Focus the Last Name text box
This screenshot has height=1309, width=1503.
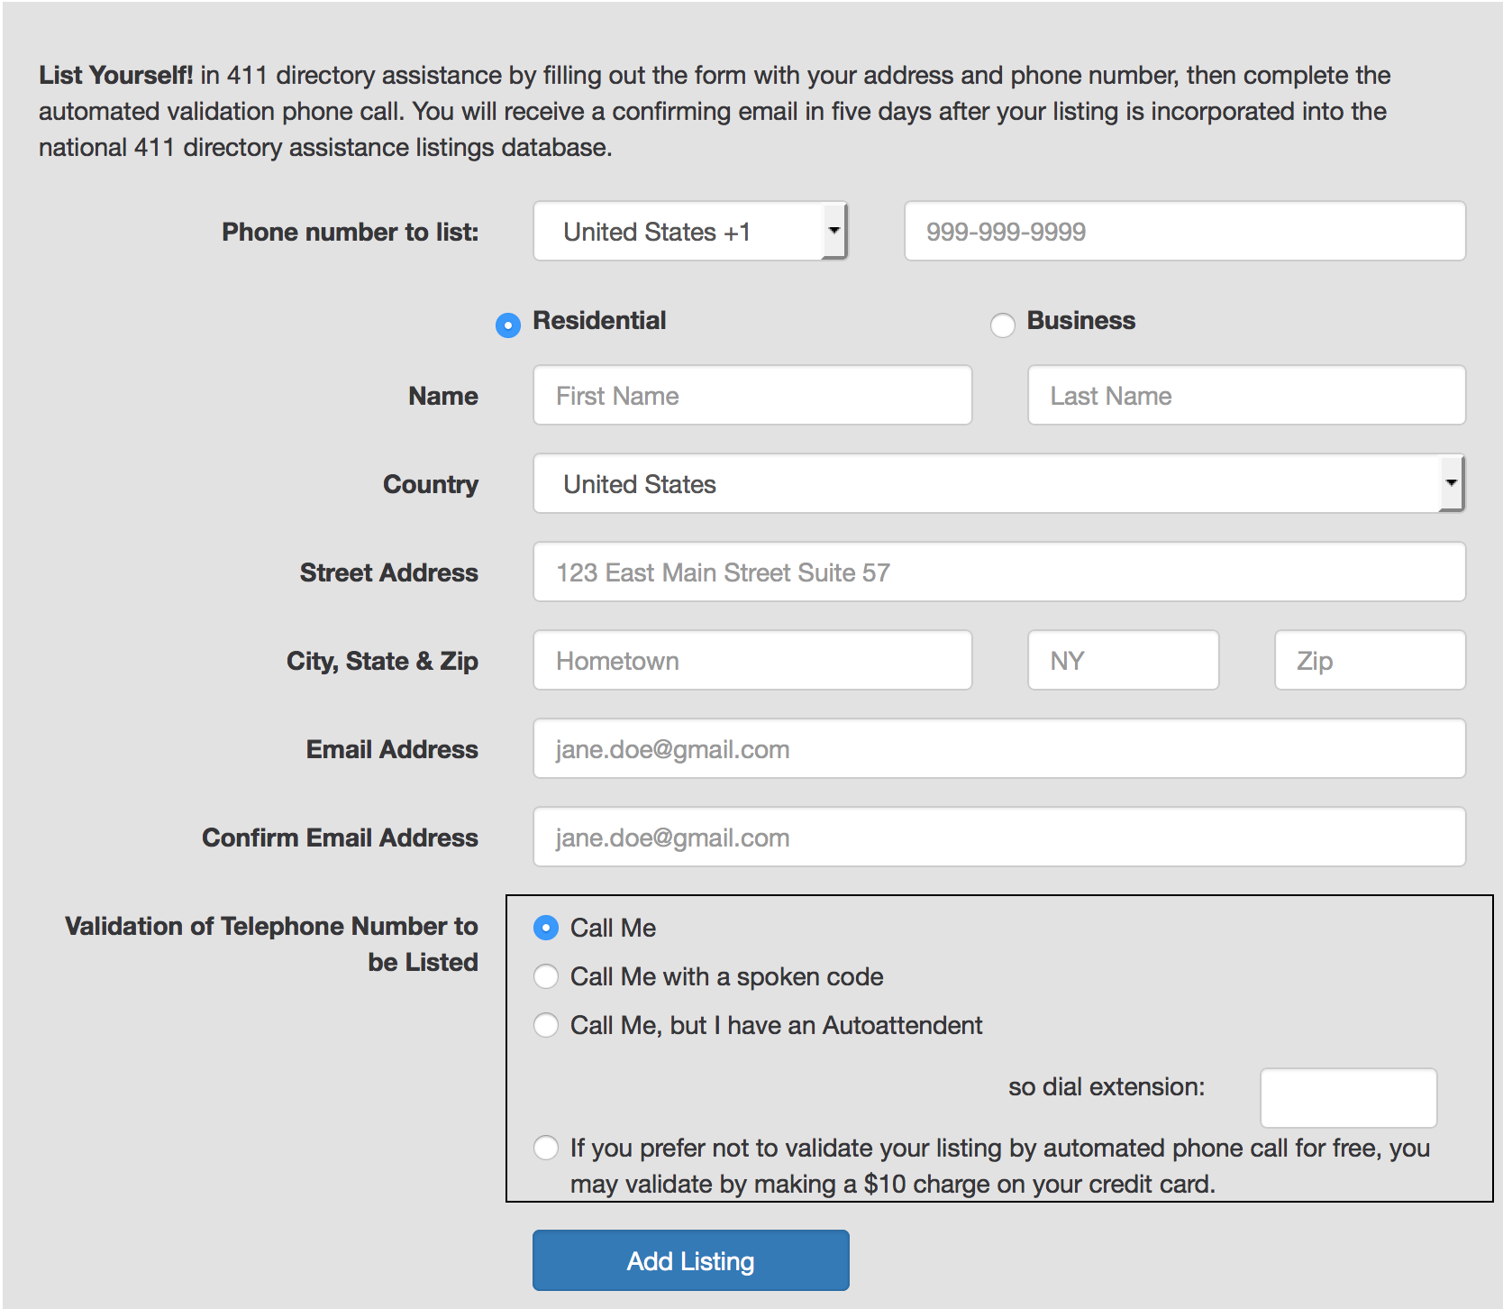[x=1245, y=396]
